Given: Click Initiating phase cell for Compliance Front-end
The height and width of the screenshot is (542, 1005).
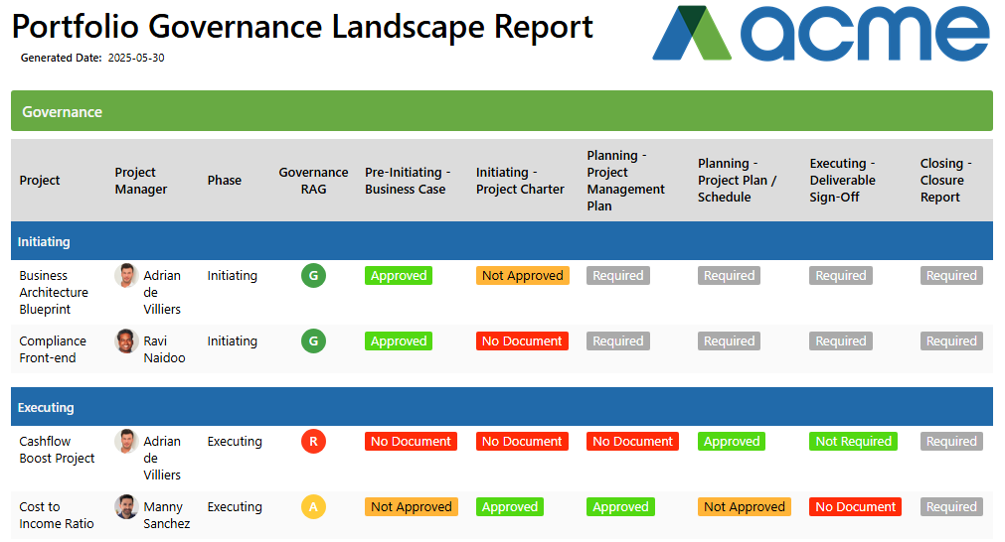Looking at the screenshot, I should (x=232, y=341).
